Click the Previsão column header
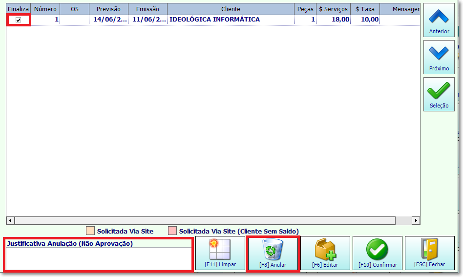This screenshot has height=277, width=463. pos(108,9)
